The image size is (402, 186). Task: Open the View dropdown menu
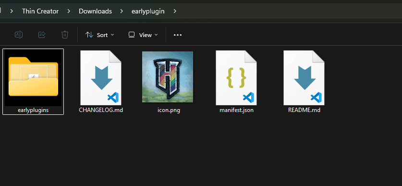pyautogui.click(x=143, y=35)
